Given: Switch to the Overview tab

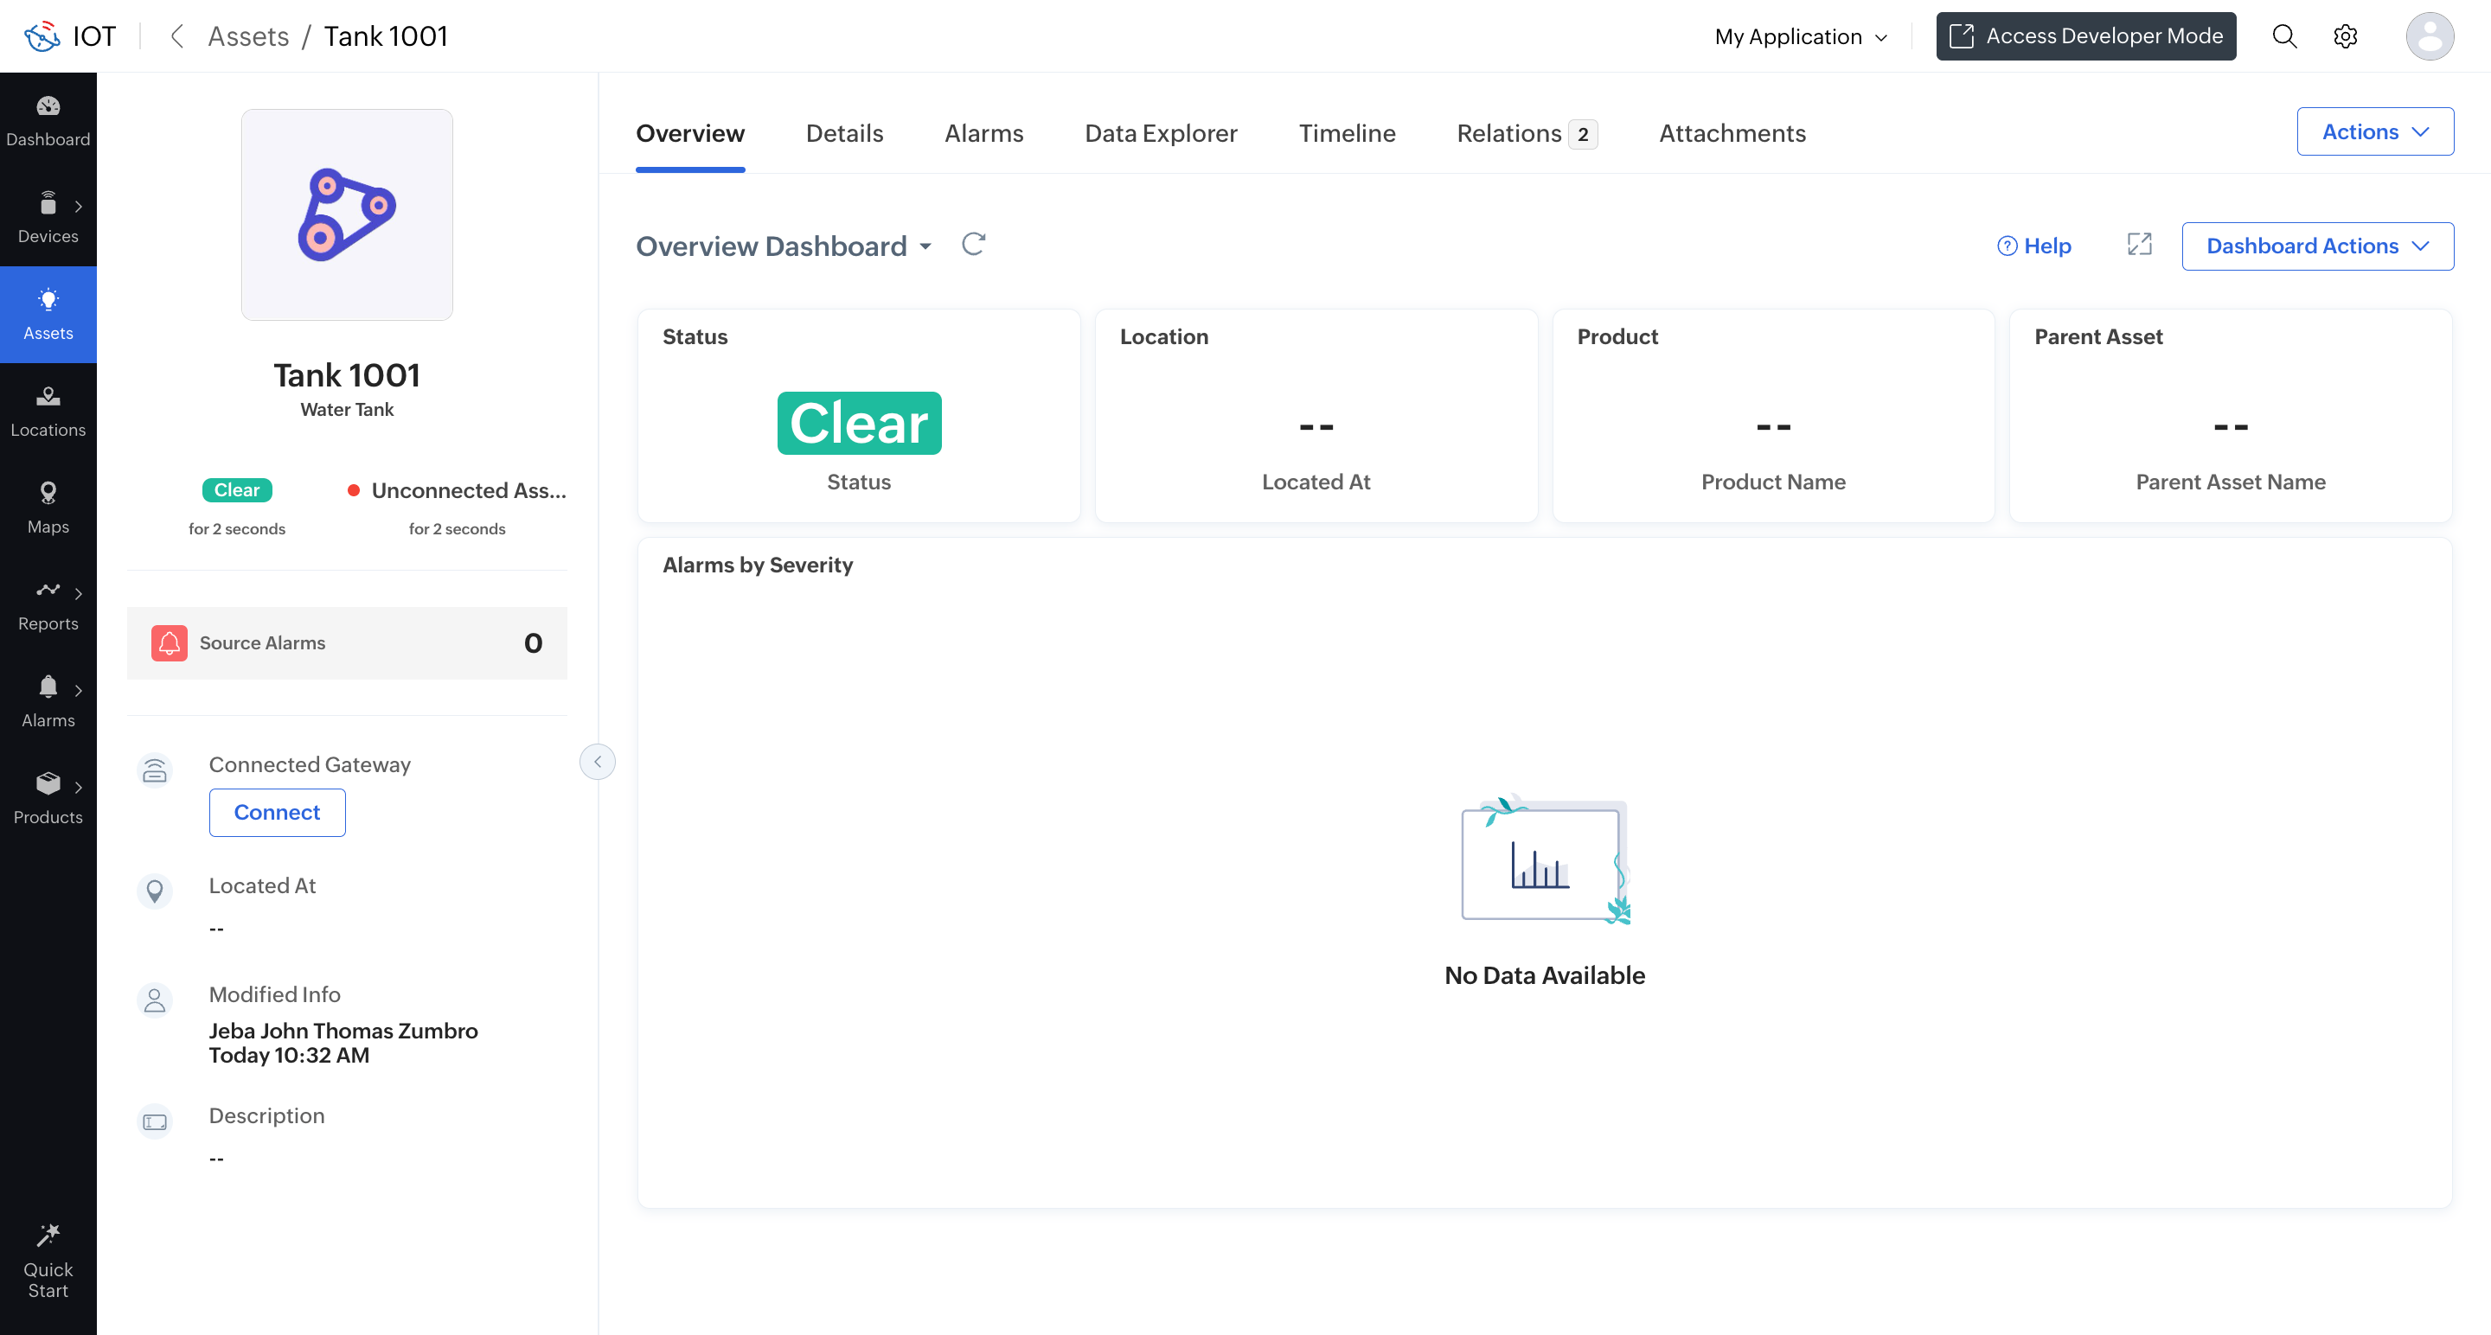Looking at the screenshot, I should [690, 133].
